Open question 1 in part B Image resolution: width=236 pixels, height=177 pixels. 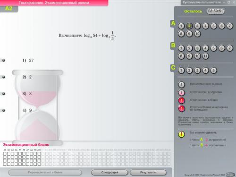[x=181, y=48]
